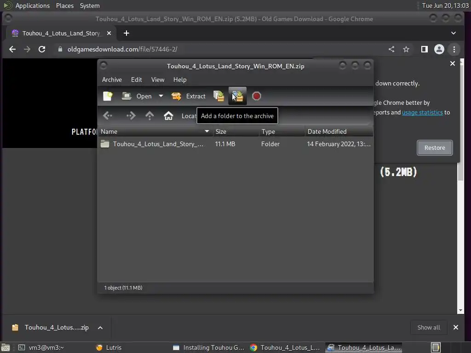Go to archive home location
This screenshot has height=353, width=471.
168,115
